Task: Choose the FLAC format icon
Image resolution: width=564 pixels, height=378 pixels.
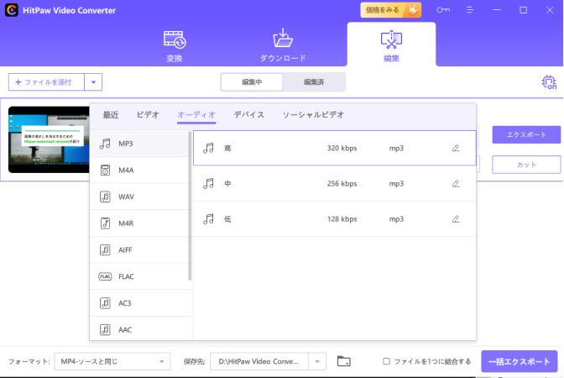Action: [105, 276]
